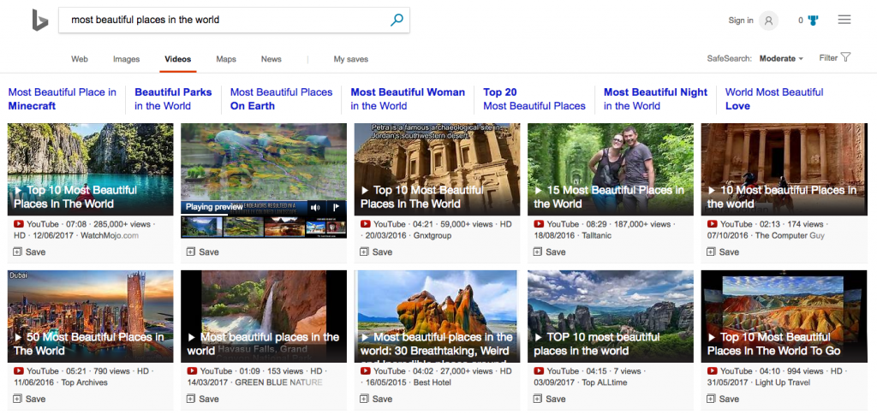Select 'Top 20 Most Beautiful Places' suggestion

tap(534, 99)
